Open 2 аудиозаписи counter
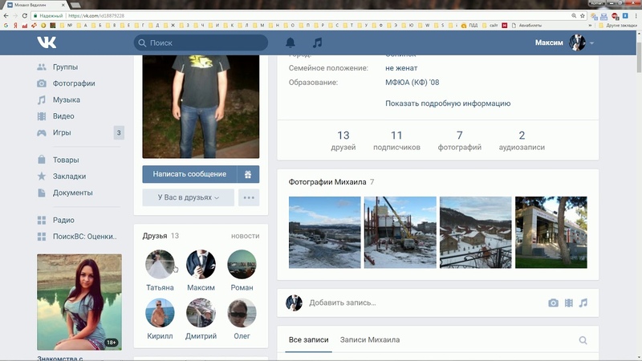This screenshot has width=642, height=361. [x=522, y=140]
